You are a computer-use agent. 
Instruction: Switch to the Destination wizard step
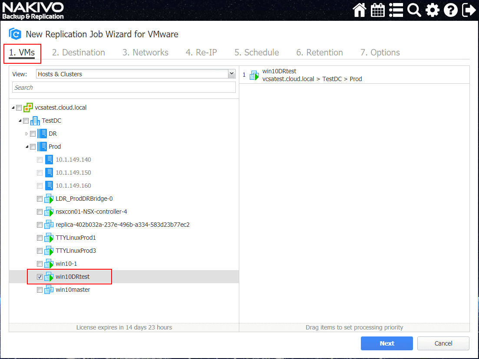79,52
